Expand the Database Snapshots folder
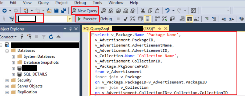 pyautogui.click(x=13, y=63)
